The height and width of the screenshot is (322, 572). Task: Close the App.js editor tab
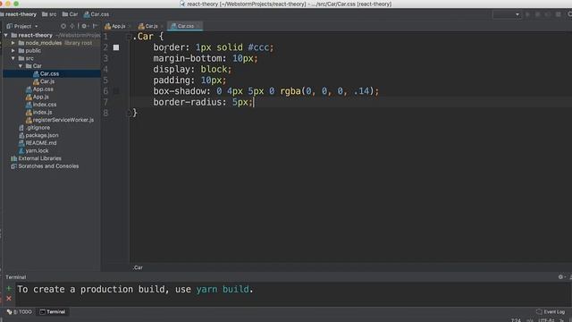click(x=130, y=26)
